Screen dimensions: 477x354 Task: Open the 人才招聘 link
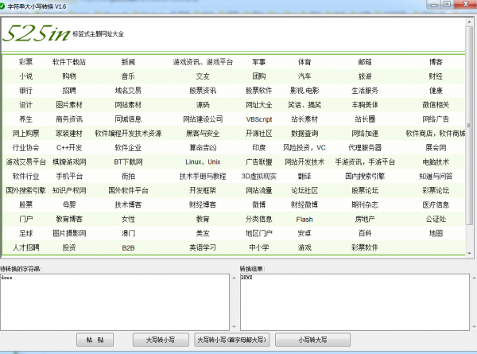click(x=25, y=247)
